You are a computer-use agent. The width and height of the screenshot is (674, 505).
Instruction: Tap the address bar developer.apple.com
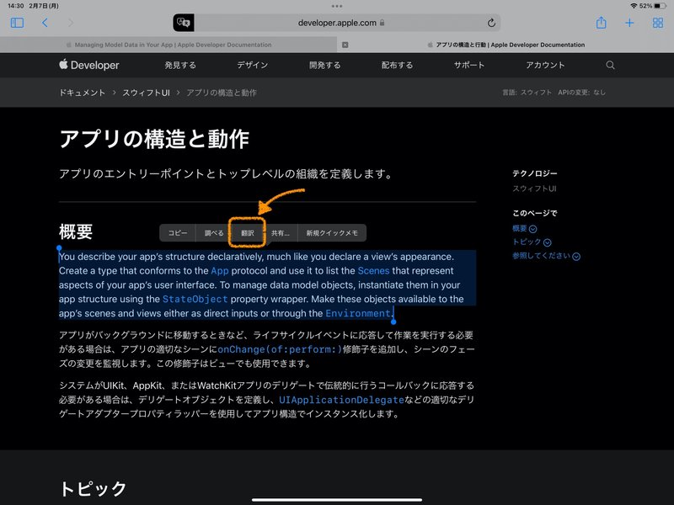pyautogui.click(x=337, y=23)
